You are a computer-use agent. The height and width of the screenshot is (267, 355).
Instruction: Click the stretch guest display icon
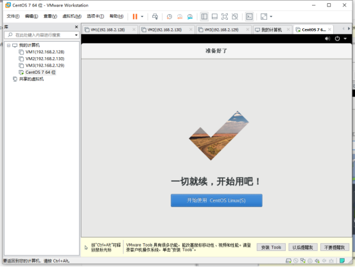(264, 17)
